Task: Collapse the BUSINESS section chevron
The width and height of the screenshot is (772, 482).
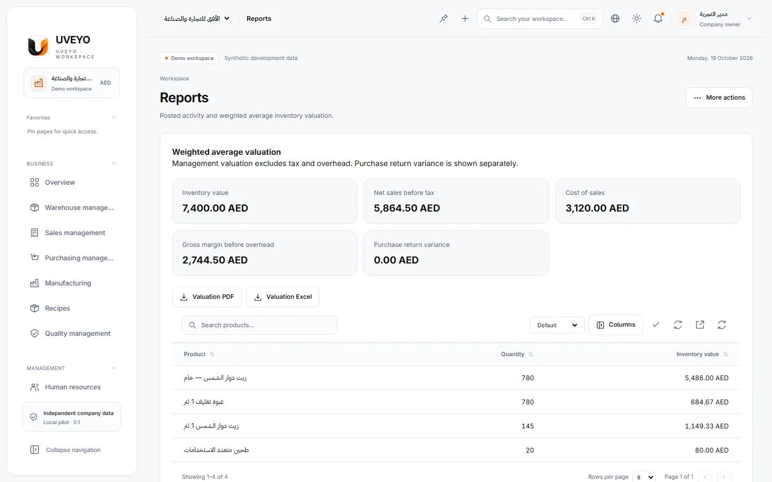Action: (114, 163)
